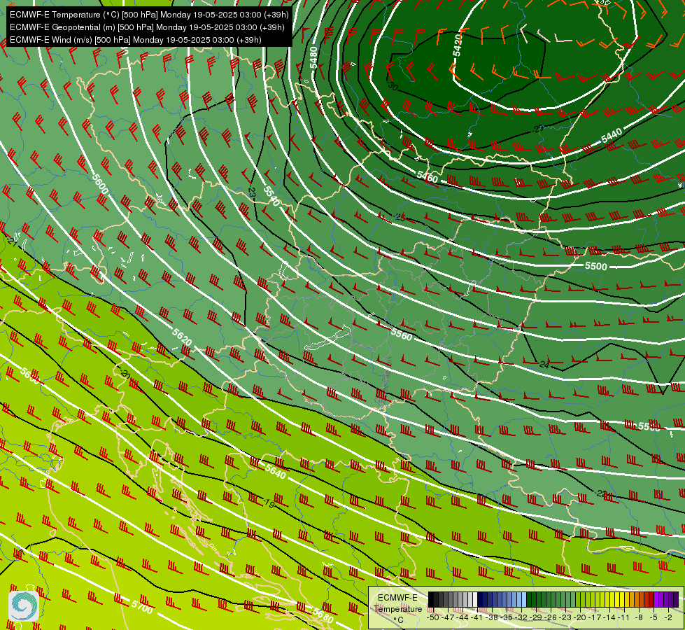Click the -29 legend scale value
This screenshot has width=685, height=630.
click(x=536, y=617)
